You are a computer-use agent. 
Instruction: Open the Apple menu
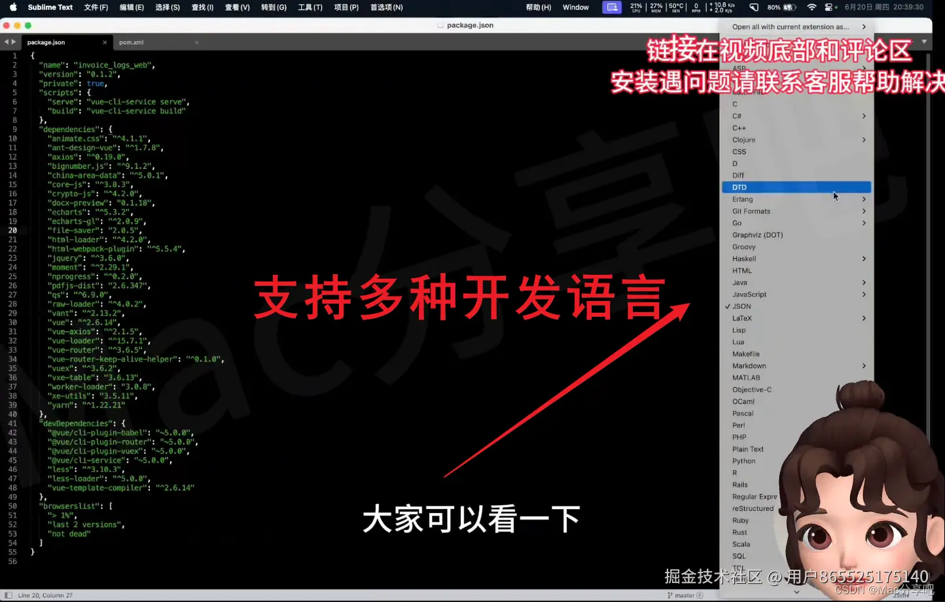click(12, 7)
